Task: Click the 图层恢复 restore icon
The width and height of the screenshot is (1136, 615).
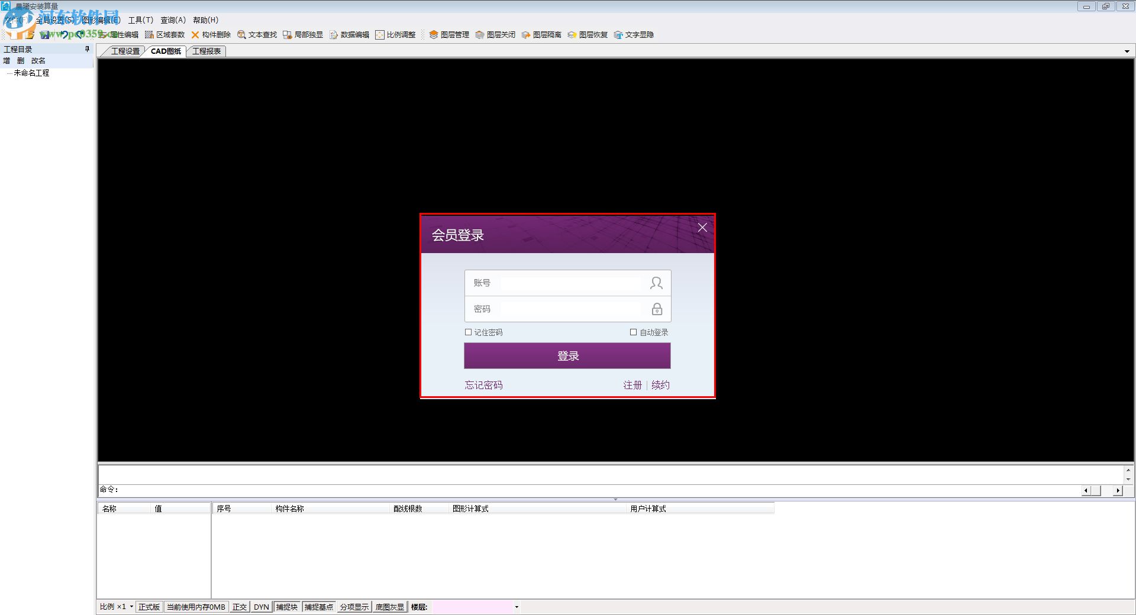Action: (x=572, y=35)
